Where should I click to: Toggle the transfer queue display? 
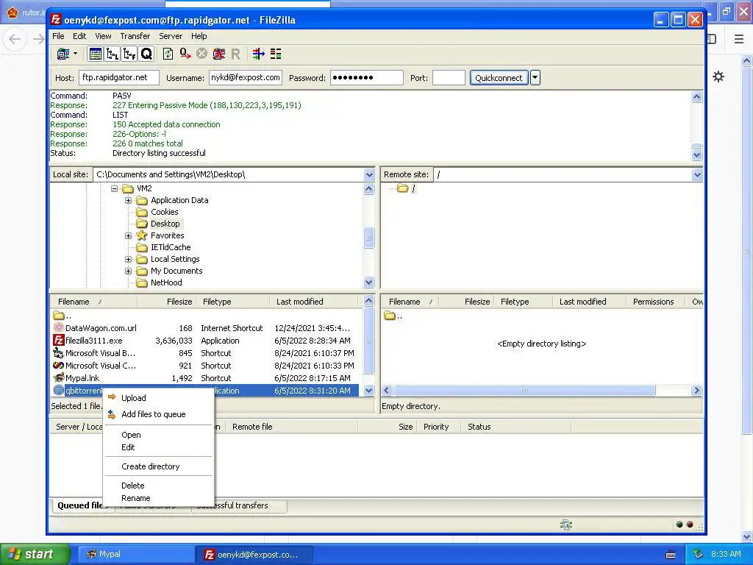(x=146, y=54)
